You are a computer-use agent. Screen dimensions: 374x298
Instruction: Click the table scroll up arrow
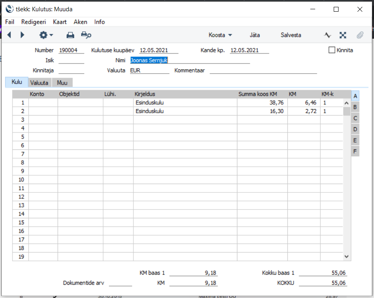(347, 103)
